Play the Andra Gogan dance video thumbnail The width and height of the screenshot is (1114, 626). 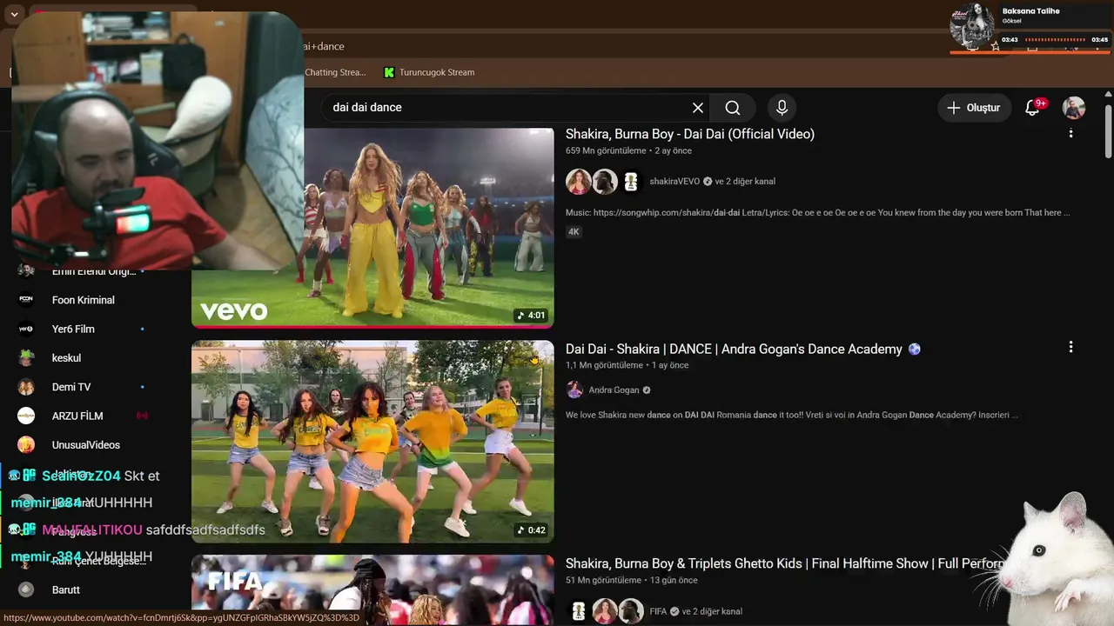pyautogui.click(x=372, y=442)
